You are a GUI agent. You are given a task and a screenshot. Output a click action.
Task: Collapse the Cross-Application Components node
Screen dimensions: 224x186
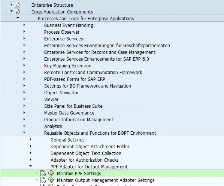tap(12, 11)
